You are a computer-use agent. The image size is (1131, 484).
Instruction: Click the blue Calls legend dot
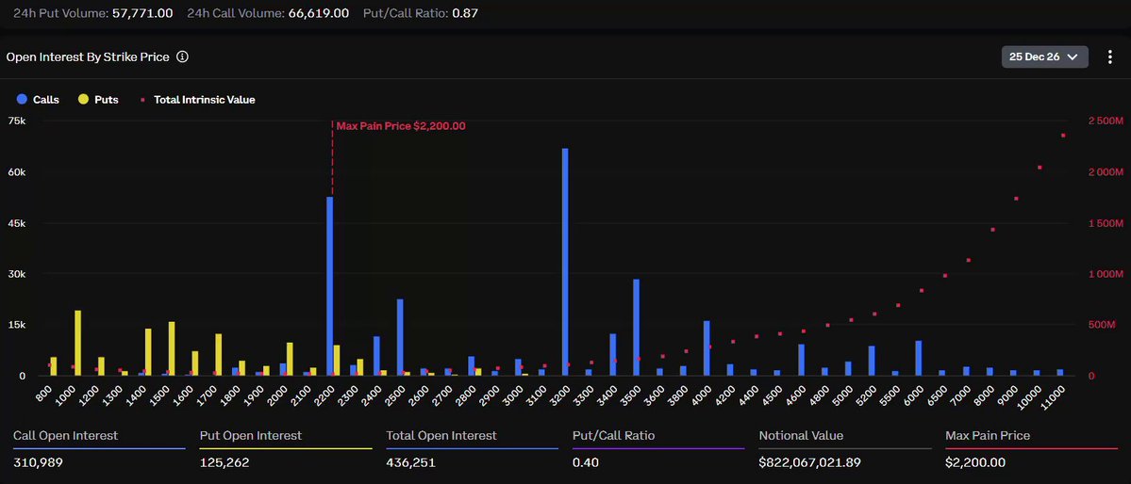click(x=22, y=100)
